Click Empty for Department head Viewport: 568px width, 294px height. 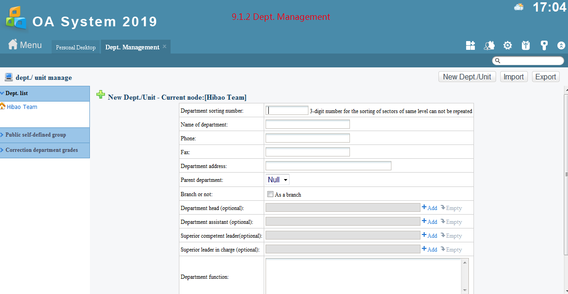pos(451,208)
